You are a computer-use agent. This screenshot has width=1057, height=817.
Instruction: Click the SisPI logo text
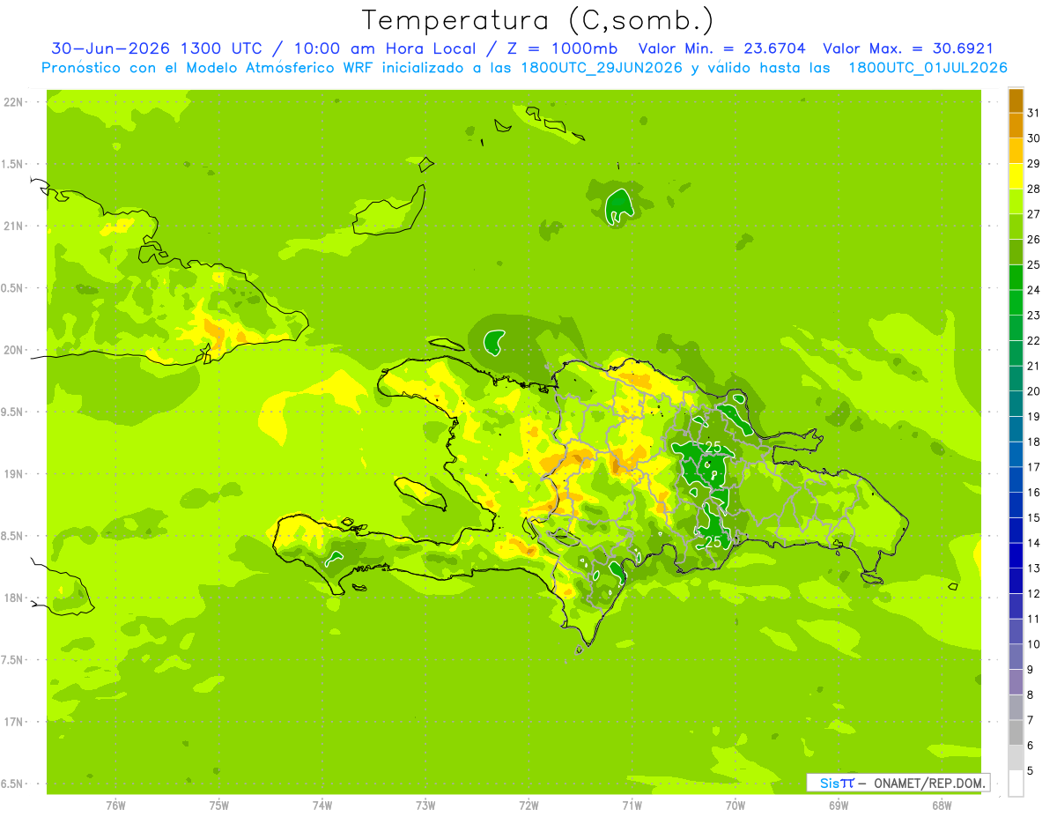pos(836,783)
